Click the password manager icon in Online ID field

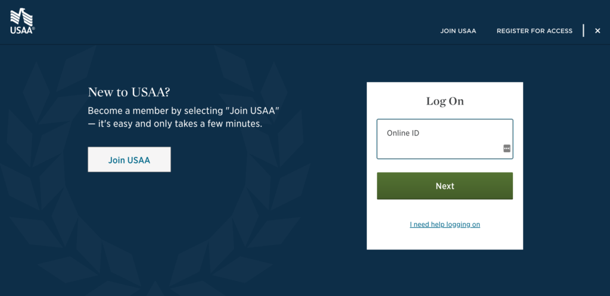[x=506, y=148]
